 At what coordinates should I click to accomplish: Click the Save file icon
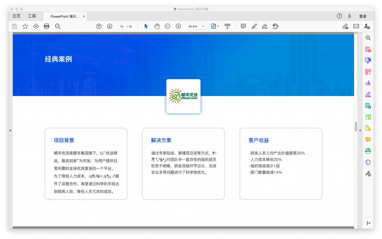click(x=15, y=26)
